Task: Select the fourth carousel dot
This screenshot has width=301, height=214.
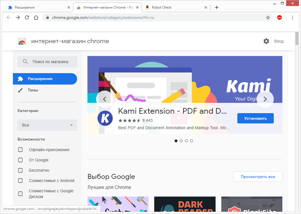Action: (x=191, y=141)
